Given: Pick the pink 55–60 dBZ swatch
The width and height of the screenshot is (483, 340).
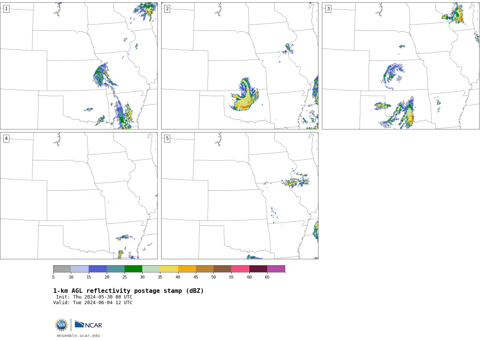Looking at the screenshot, I should point(240,269).
